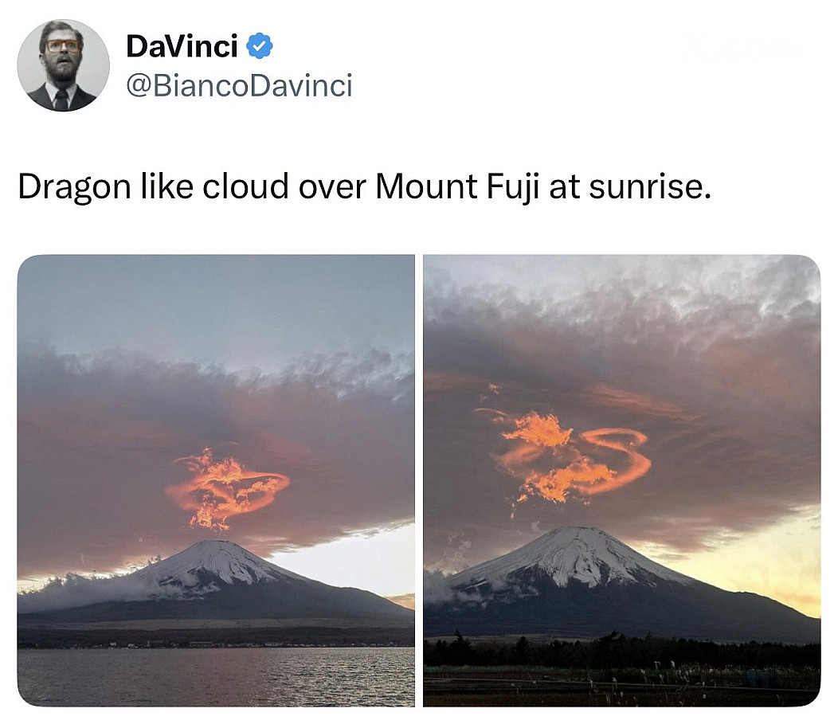Open the DaVinci display name

pos(182,46)
